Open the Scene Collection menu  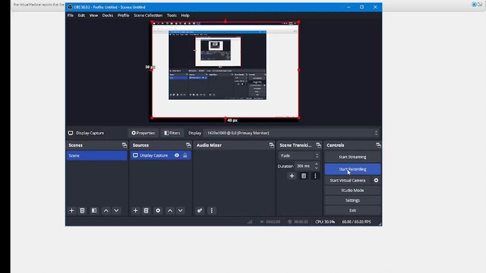pyautogui.click(x=148, y=15)
